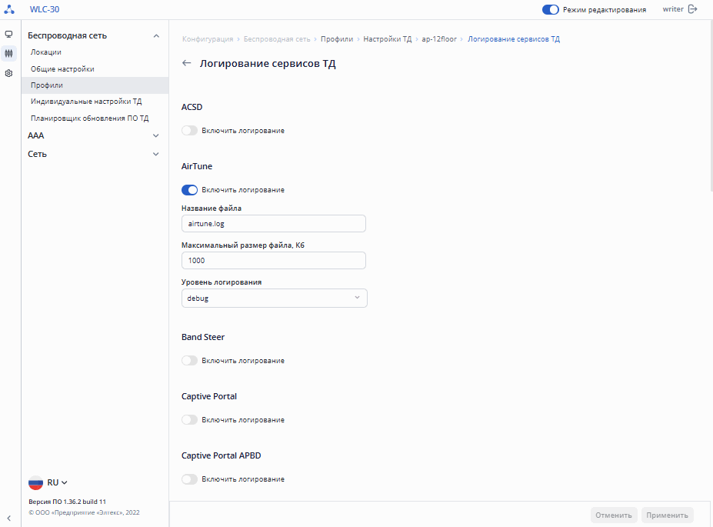Click the WLC-30 logo icon
Image resolution: width=713 pixels, height=527 pixels.
pyautogui.click(x=9, y=9)
